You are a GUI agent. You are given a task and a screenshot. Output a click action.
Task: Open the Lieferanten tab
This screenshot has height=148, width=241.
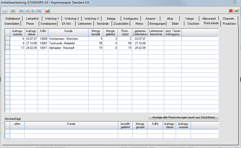click(x=84, y=24)
